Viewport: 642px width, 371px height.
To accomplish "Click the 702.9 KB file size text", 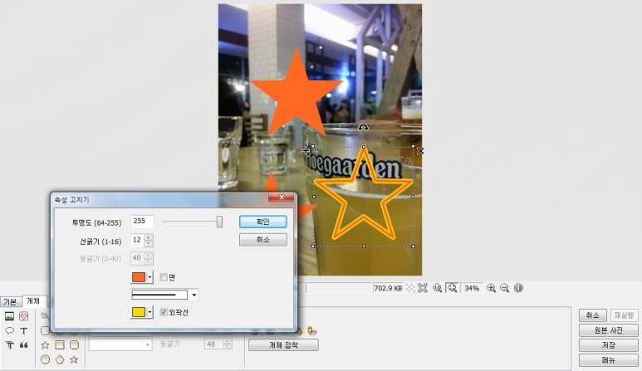I will (x=388, y=288).
